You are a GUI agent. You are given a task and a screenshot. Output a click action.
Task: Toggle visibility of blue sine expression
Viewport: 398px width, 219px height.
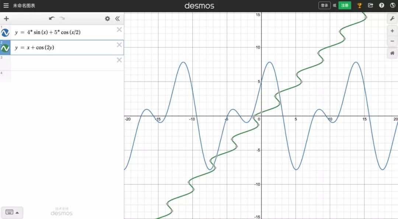(5, 32)
